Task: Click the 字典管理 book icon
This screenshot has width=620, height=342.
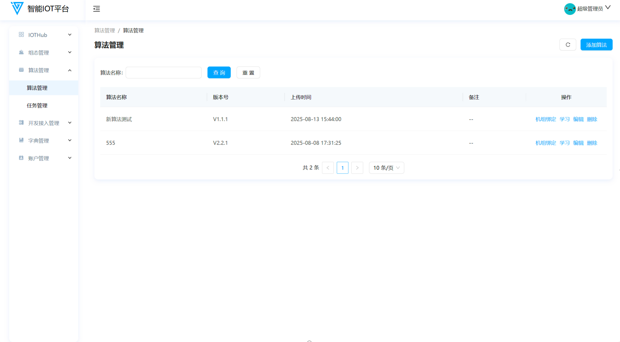Action: (21, 140)
